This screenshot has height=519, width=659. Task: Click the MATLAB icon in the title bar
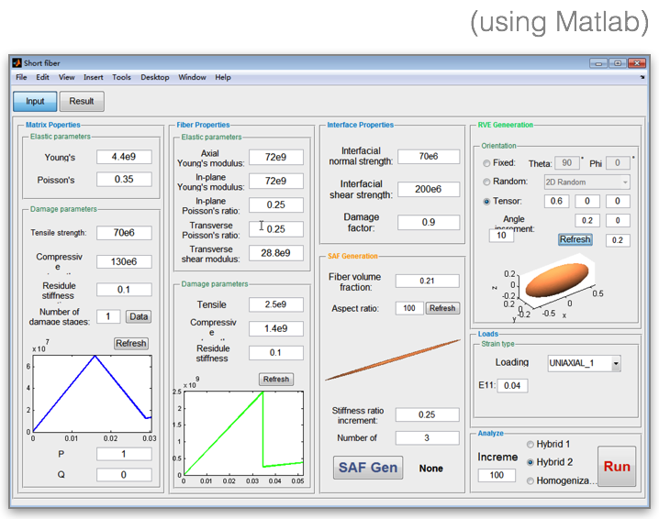pos(17,63)
